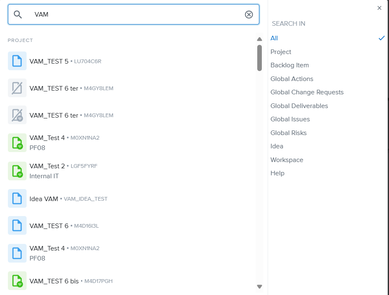Viewport: 389px width, 295px height.
Task: Select the checked All search filter
Action: pyautogui.click(x=274, y=38)
